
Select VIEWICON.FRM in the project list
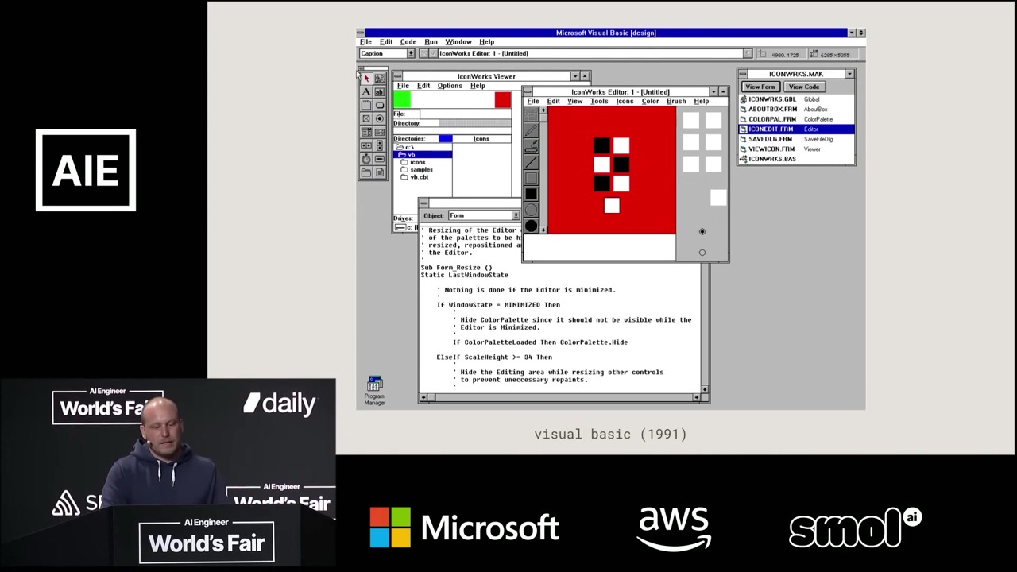coord(771,149)
